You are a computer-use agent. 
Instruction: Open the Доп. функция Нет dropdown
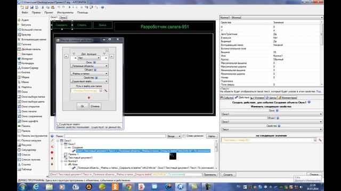click(x=89, y=58)
